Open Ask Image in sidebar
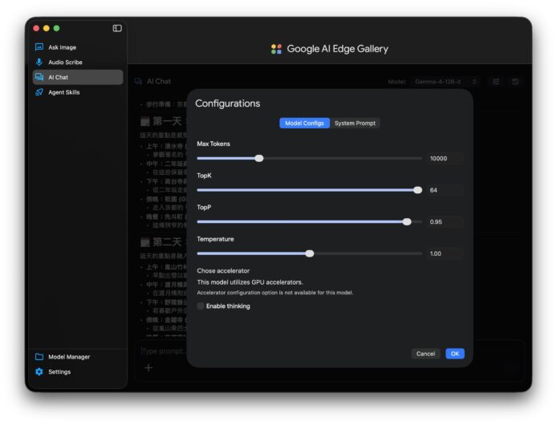This screenshot has width=557, height=425. pos(78,47)
